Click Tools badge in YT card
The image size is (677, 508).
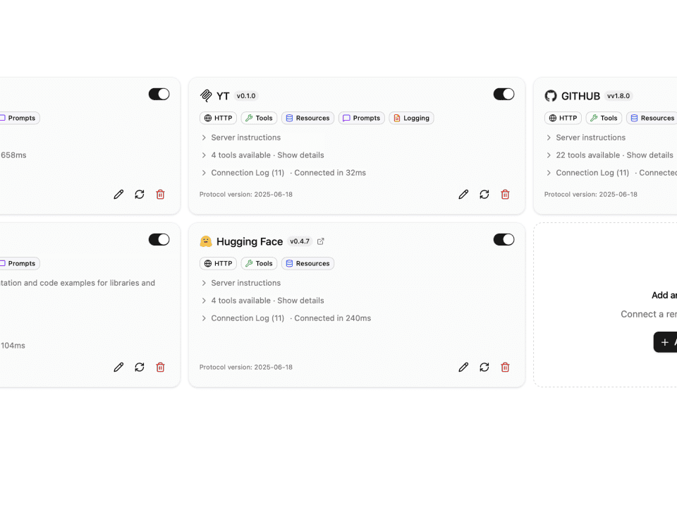(259, 118)
